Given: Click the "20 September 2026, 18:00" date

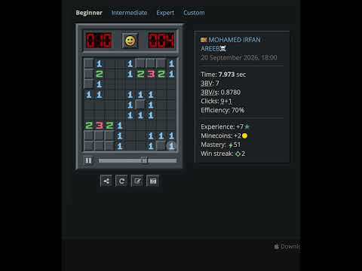Looking at the screenshot, I should pyautogui.click(x=239, y=58).
